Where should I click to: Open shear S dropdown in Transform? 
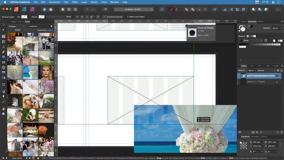(x=277, y=152)
